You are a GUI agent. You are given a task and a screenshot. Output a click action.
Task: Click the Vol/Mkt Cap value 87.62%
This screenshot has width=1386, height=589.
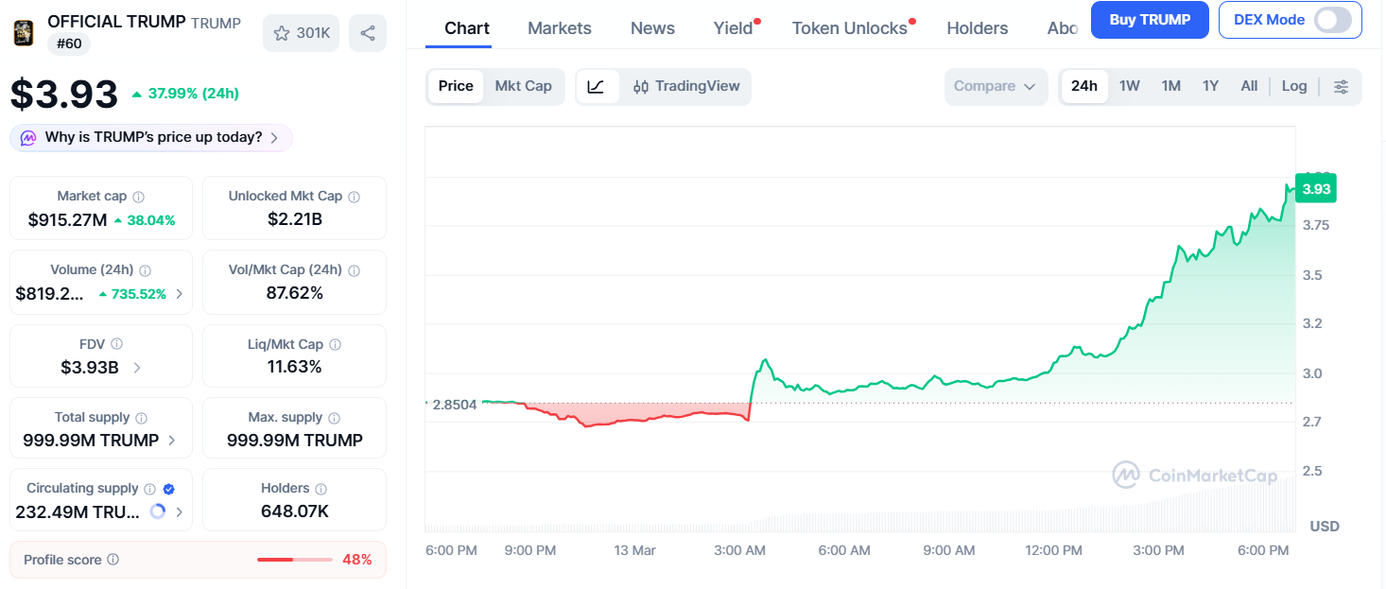tap(295, 293)
